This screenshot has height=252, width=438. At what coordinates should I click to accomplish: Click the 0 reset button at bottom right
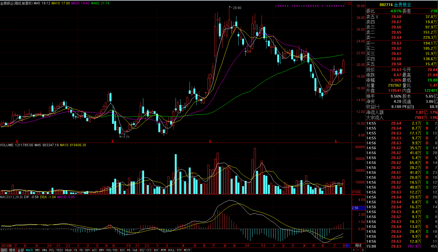tap(363, 250)
